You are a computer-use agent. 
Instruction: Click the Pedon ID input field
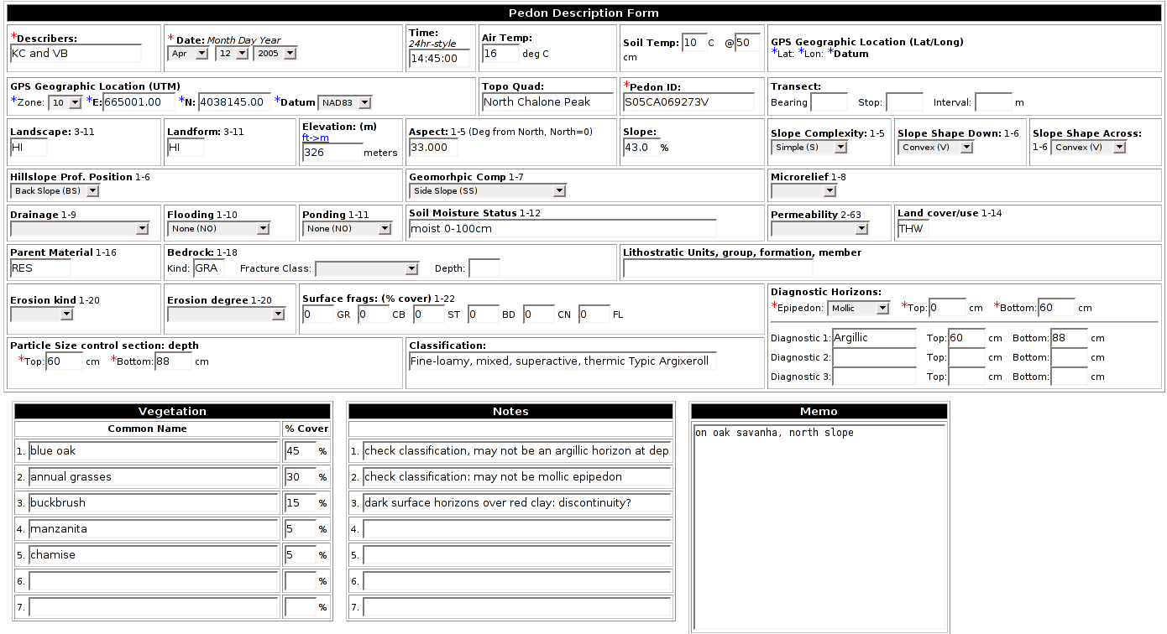(688, 102)
